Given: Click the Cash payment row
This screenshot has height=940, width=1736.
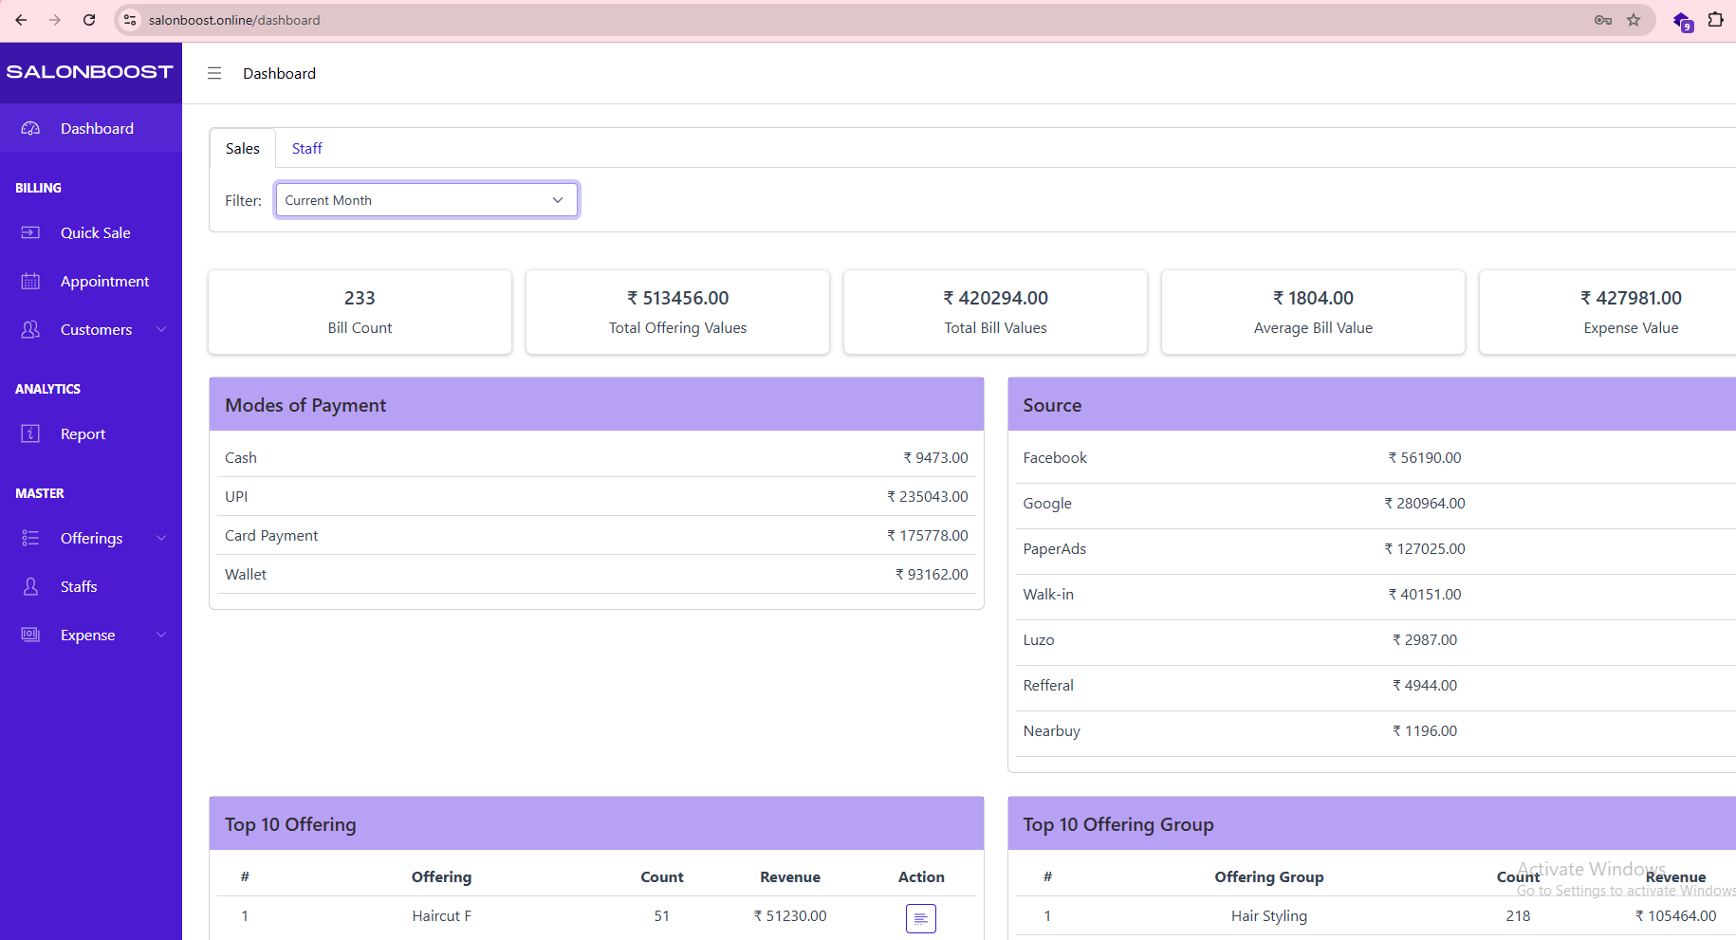Looking at the screenshot, I should click(x=596, y=457).
